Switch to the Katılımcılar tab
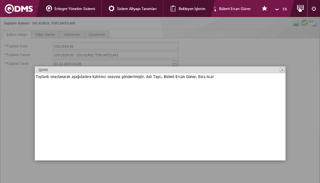This screenshot has height=183, width=320. coord(72,34)
